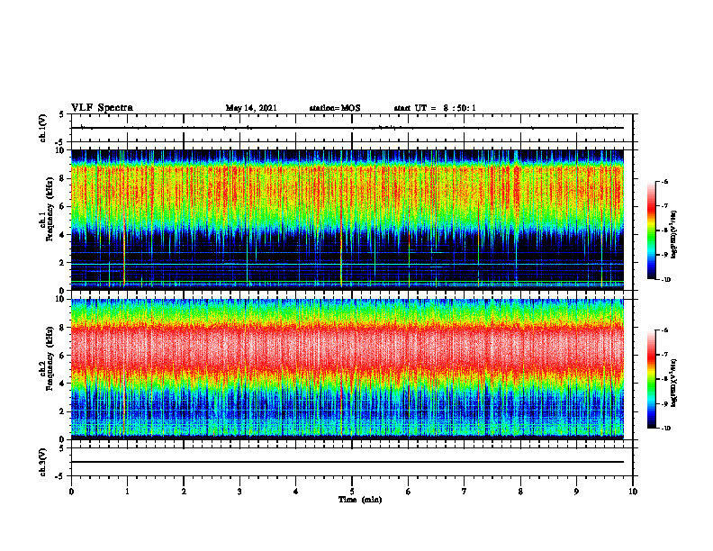Click time axis tick label "5" under Time axis
713x551 pixels.
pos(352,492)
